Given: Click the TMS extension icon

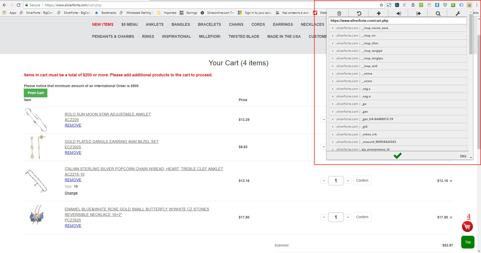Looking at the screenshot, I should (445, 5).
